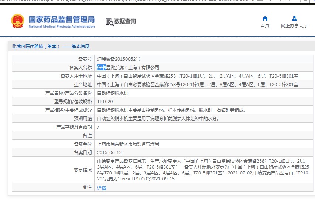Viewport: 315px width, 200px height.
Task: Click the 数据查询 search document icon
Action: coord(110,22)
